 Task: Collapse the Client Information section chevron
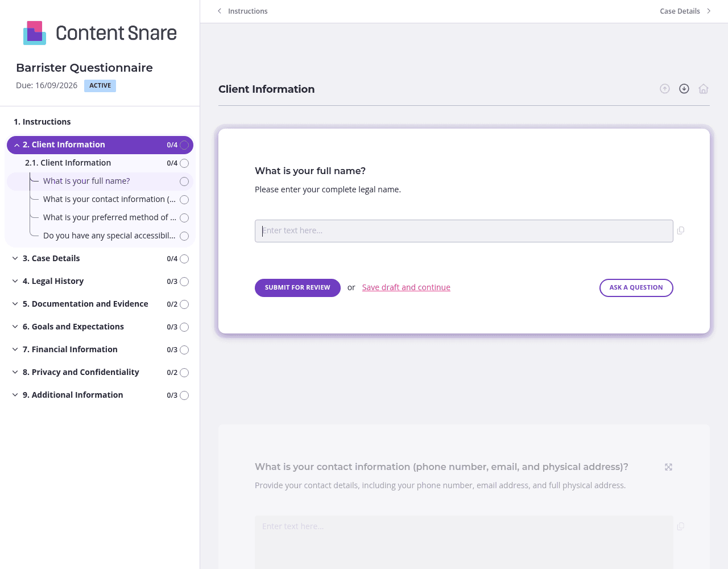coord(16,145)
